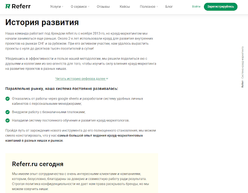Click the Зарегистрируйтесь button

[x=220, y=7]
